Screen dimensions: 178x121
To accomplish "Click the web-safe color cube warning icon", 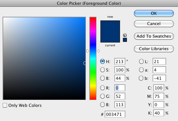I will tap(125, 35).
